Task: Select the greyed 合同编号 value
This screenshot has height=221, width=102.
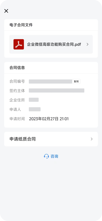Action: [50, 81]
